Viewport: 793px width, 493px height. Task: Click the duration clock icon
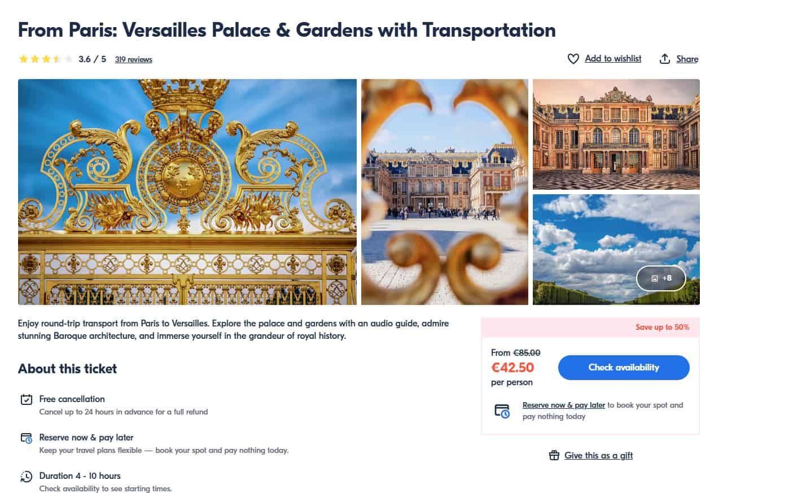point(27,477)
